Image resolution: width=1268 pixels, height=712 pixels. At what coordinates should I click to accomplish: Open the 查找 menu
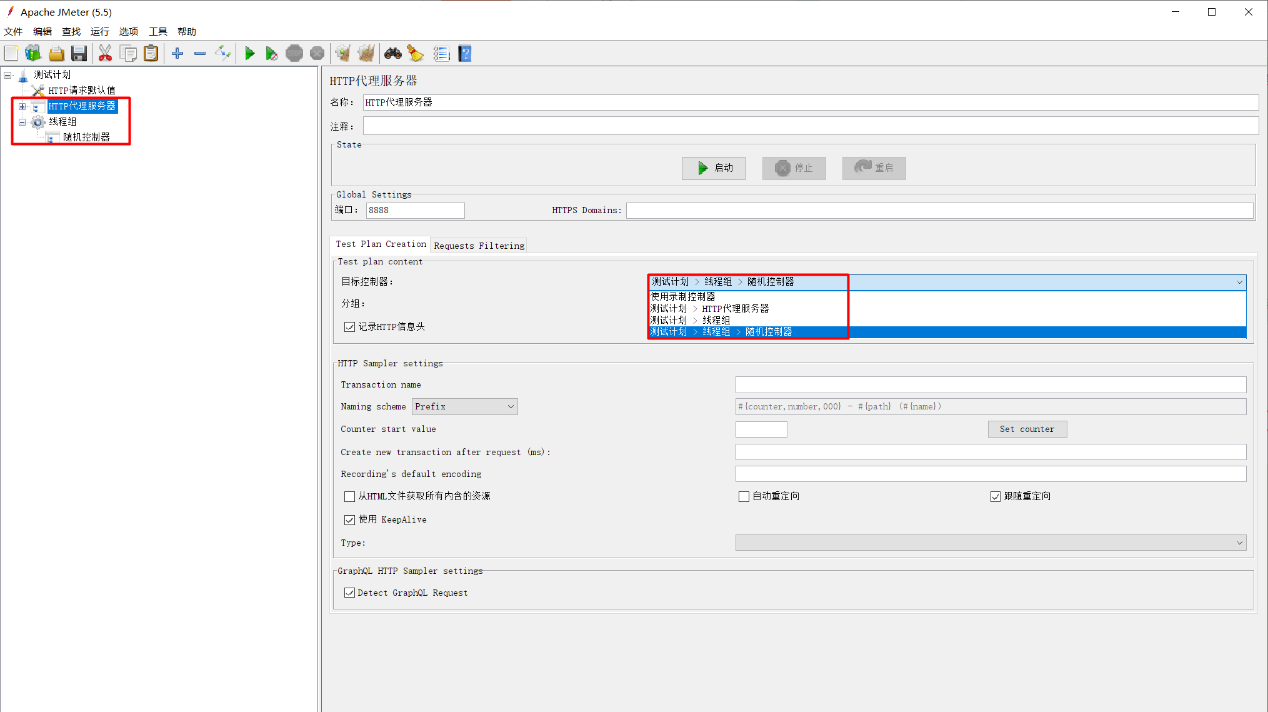pos(71,31)
